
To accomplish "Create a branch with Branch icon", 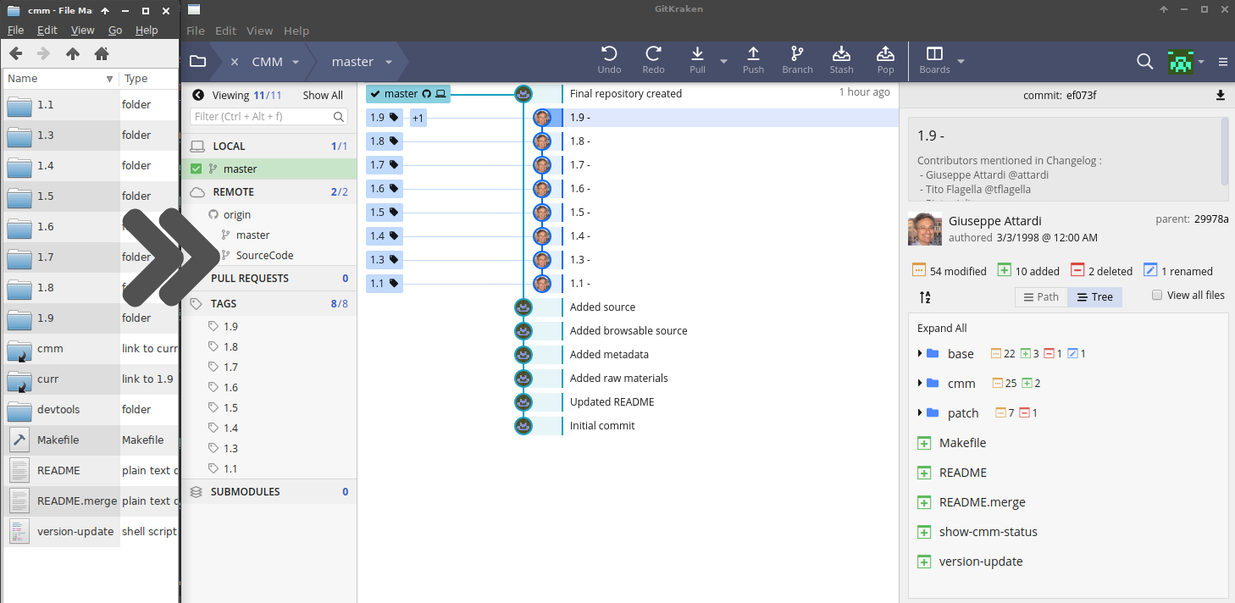I will point(797,54).
